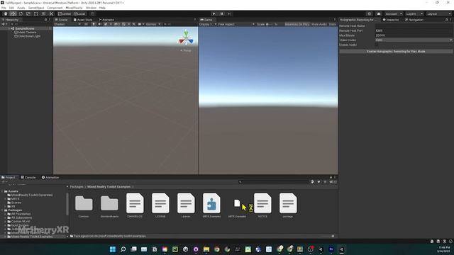The width and height of the screenshot is (454, 255).
Task: Open the Video Codec dropdown
Action: pyautogui.click(x=413, y=40)
